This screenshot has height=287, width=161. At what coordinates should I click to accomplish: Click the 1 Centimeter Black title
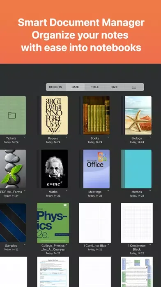(137, 248)
